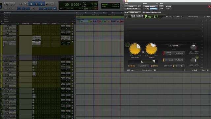
Task: Open Pro-DS Help menu
Action: pos(208,17)
